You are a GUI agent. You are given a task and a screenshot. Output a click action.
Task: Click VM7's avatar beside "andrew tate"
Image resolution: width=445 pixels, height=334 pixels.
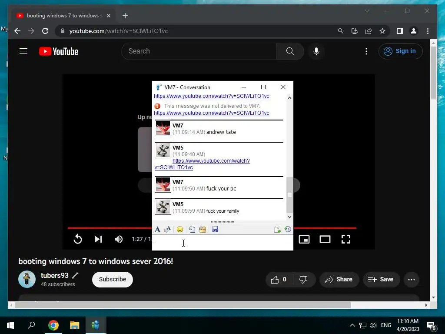click(163, 128)
